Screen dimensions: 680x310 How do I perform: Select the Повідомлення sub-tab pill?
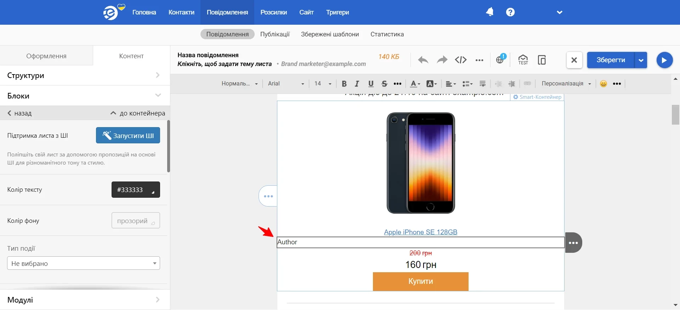click(227, 34)
